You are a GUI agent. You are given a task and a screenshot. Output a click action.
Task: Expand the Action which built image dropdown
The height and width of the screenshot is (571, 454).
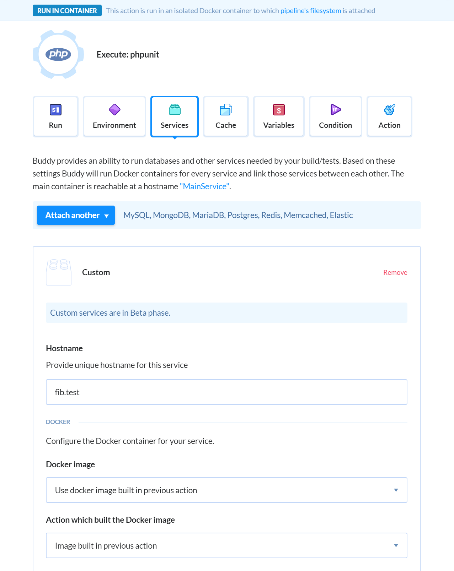pyautogui.click(x=226, y=545)
